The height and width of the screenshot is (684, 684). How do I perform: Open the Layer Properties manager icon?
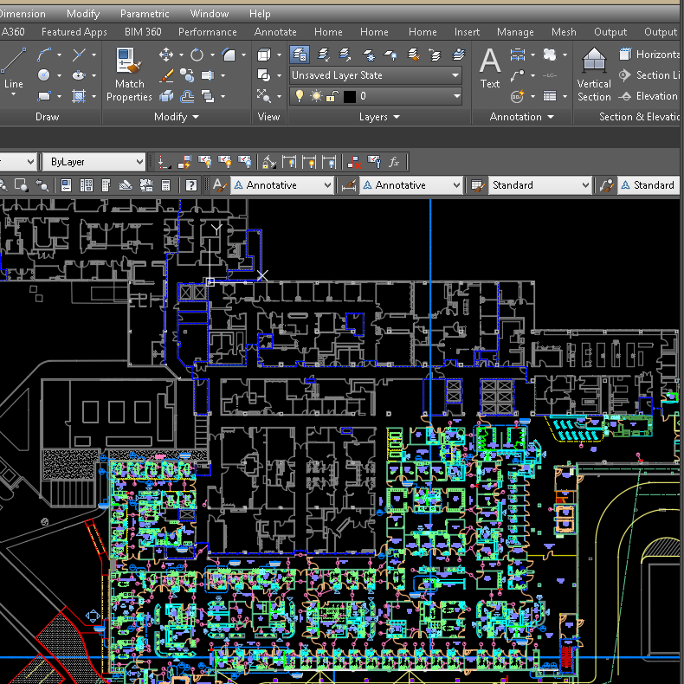coord(300,55)
